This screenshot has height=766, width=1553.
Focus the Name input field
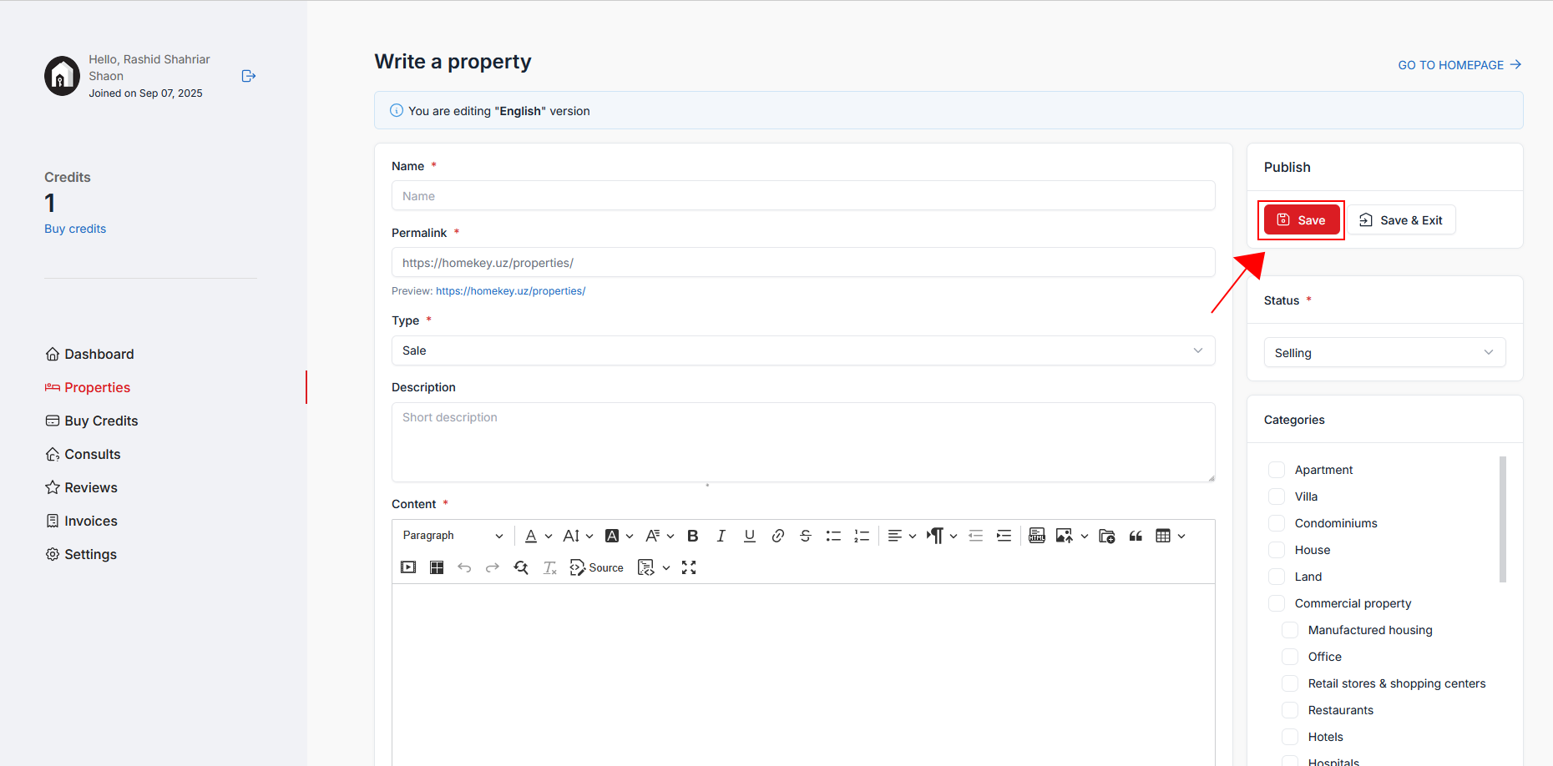tap(803, 195)
